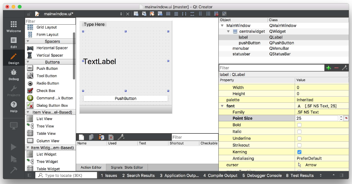
Task: Create a new action in Action Editor
Action: pos(81,137)
